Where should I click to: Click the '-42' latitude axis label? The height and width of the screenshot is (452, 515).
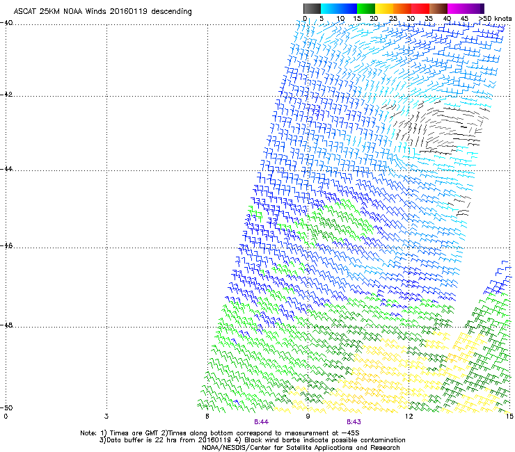6,94
